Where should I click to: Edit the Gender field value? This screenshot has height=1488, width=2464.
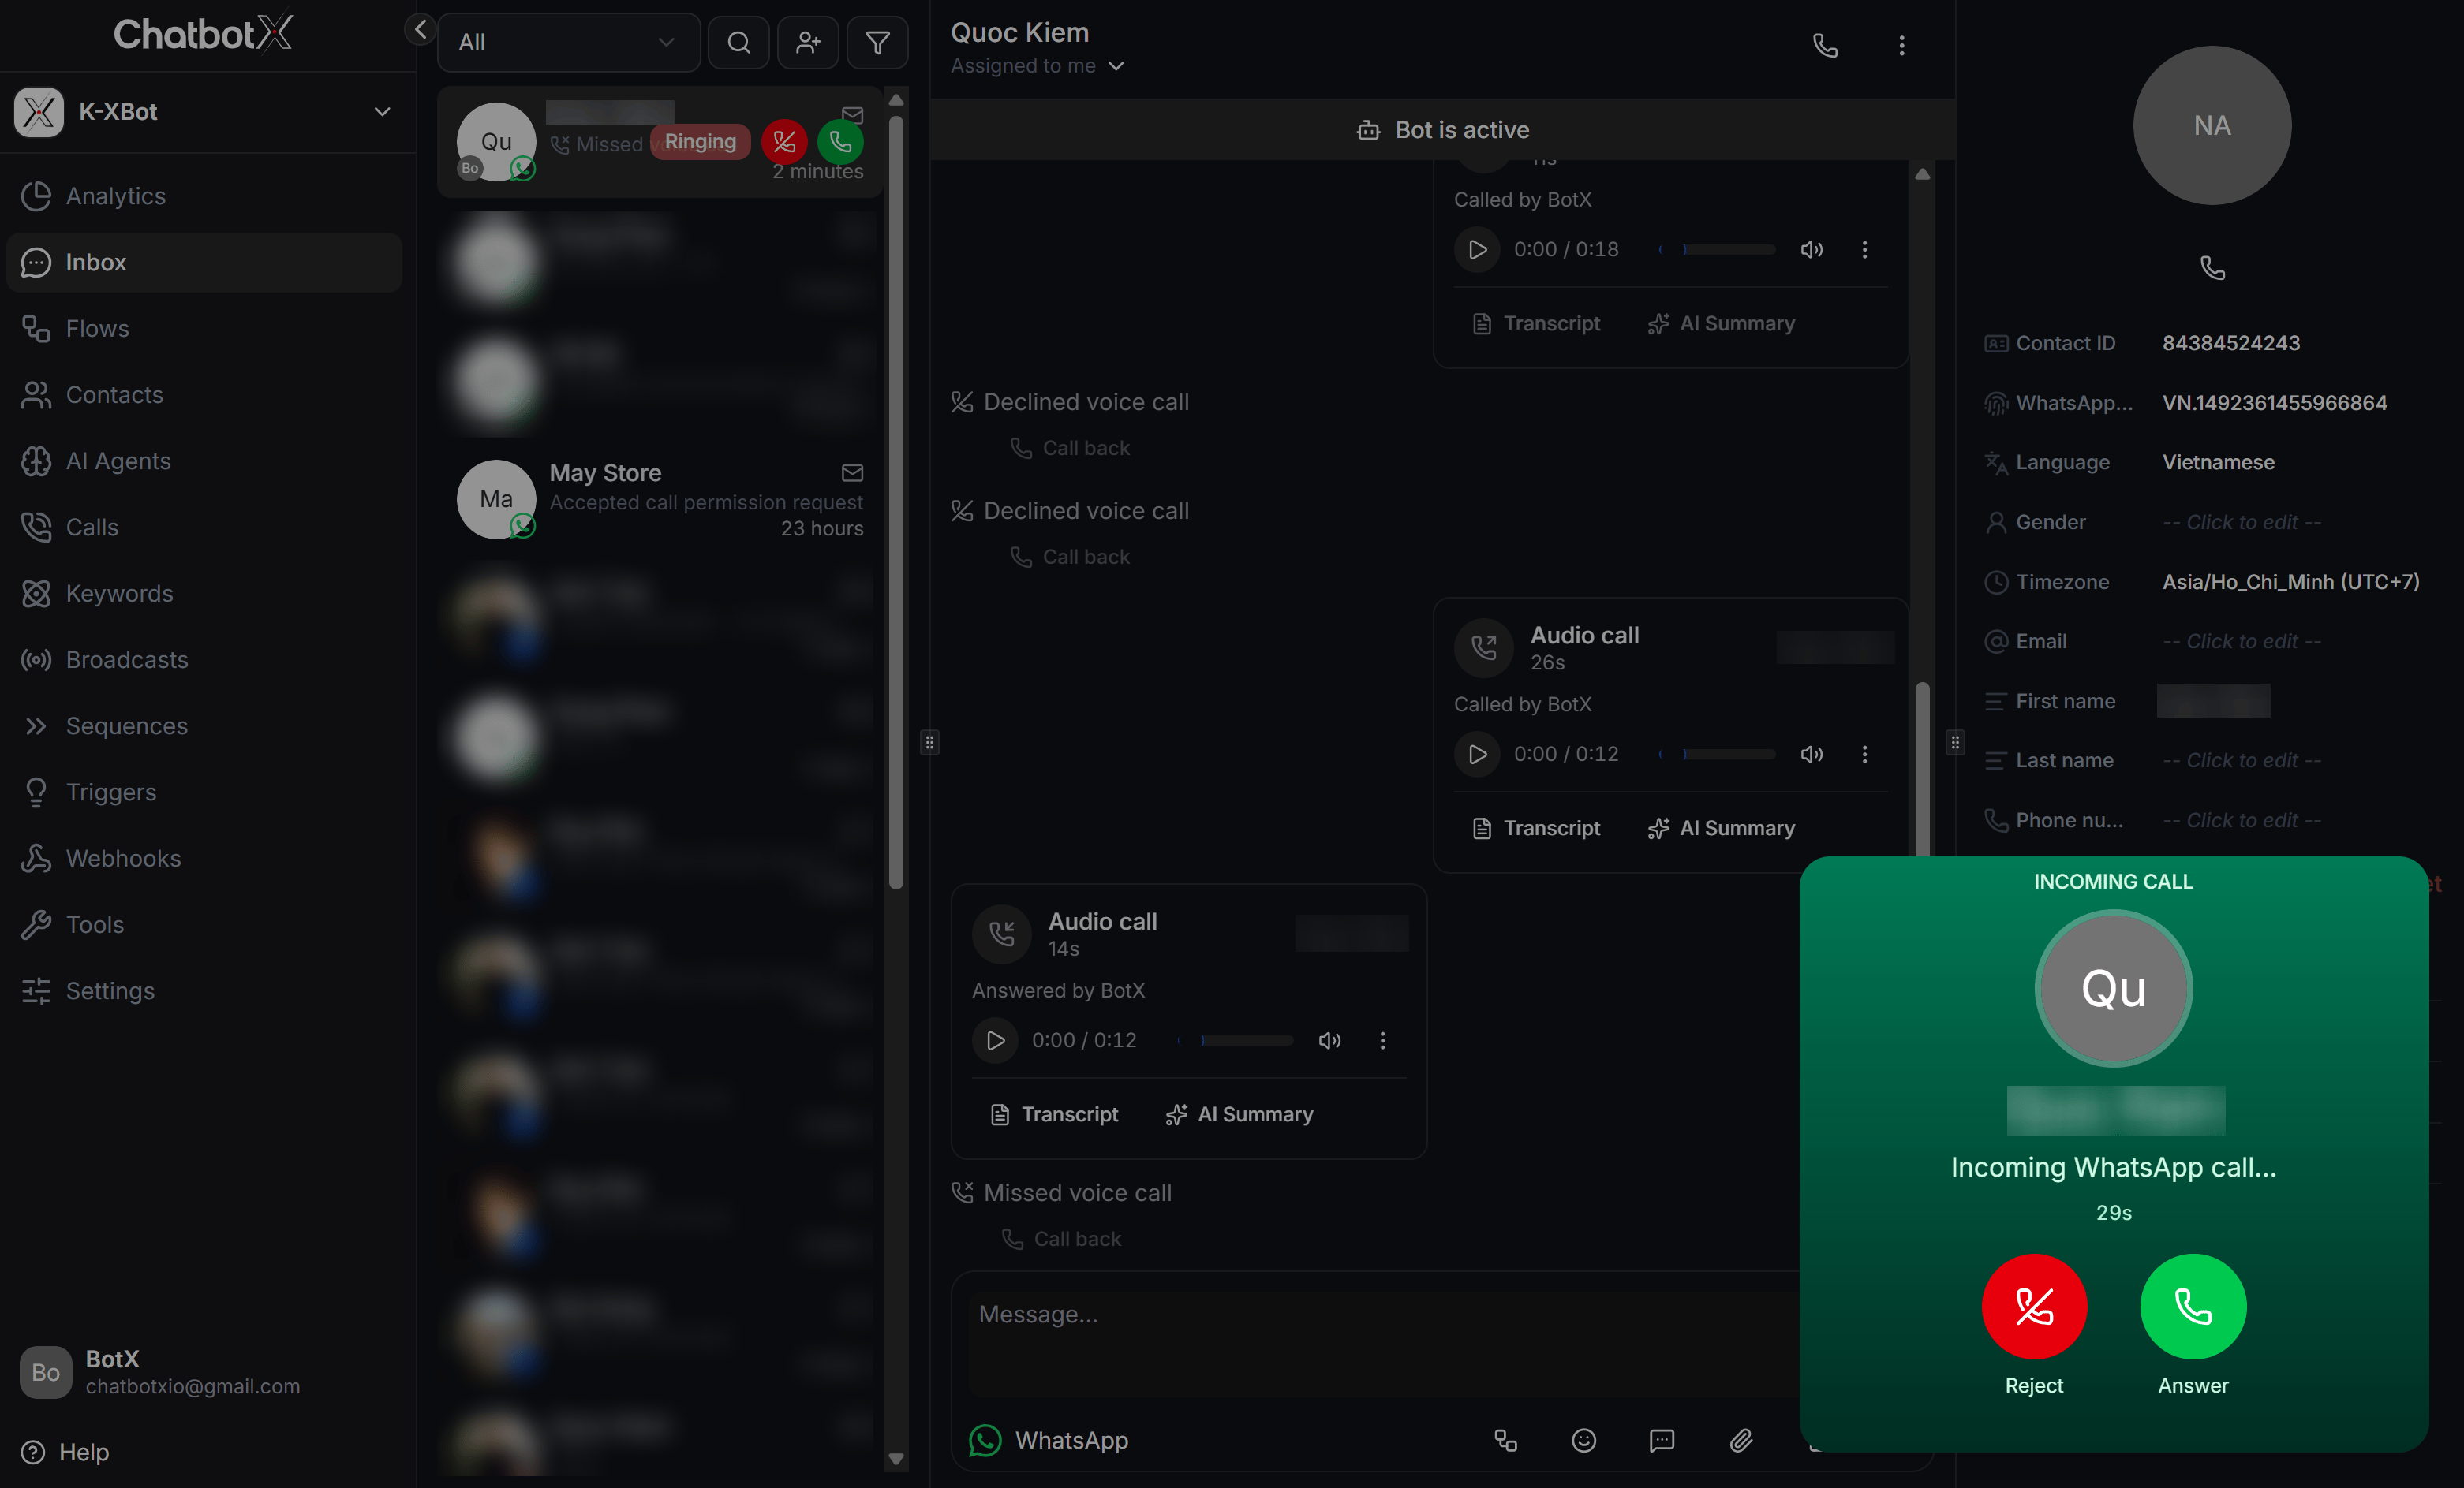tap(2241, 522)
